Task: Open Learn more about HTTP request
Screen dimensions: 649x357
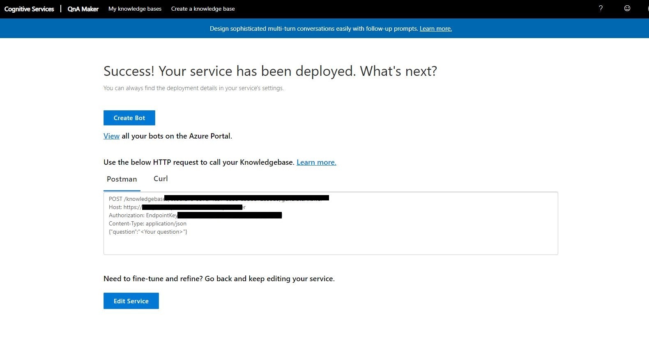Action: 316,162
